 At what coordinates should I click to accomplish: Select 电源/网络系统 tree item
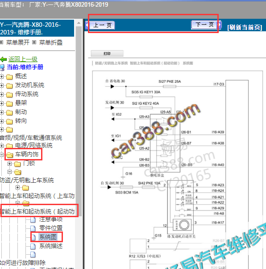pyautogui.click(x=33, y=146)
